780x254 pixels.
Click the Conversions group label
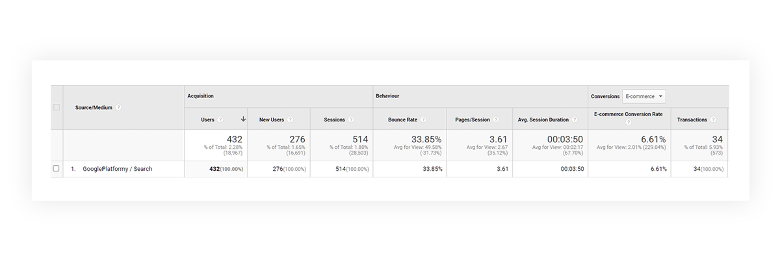605,96
